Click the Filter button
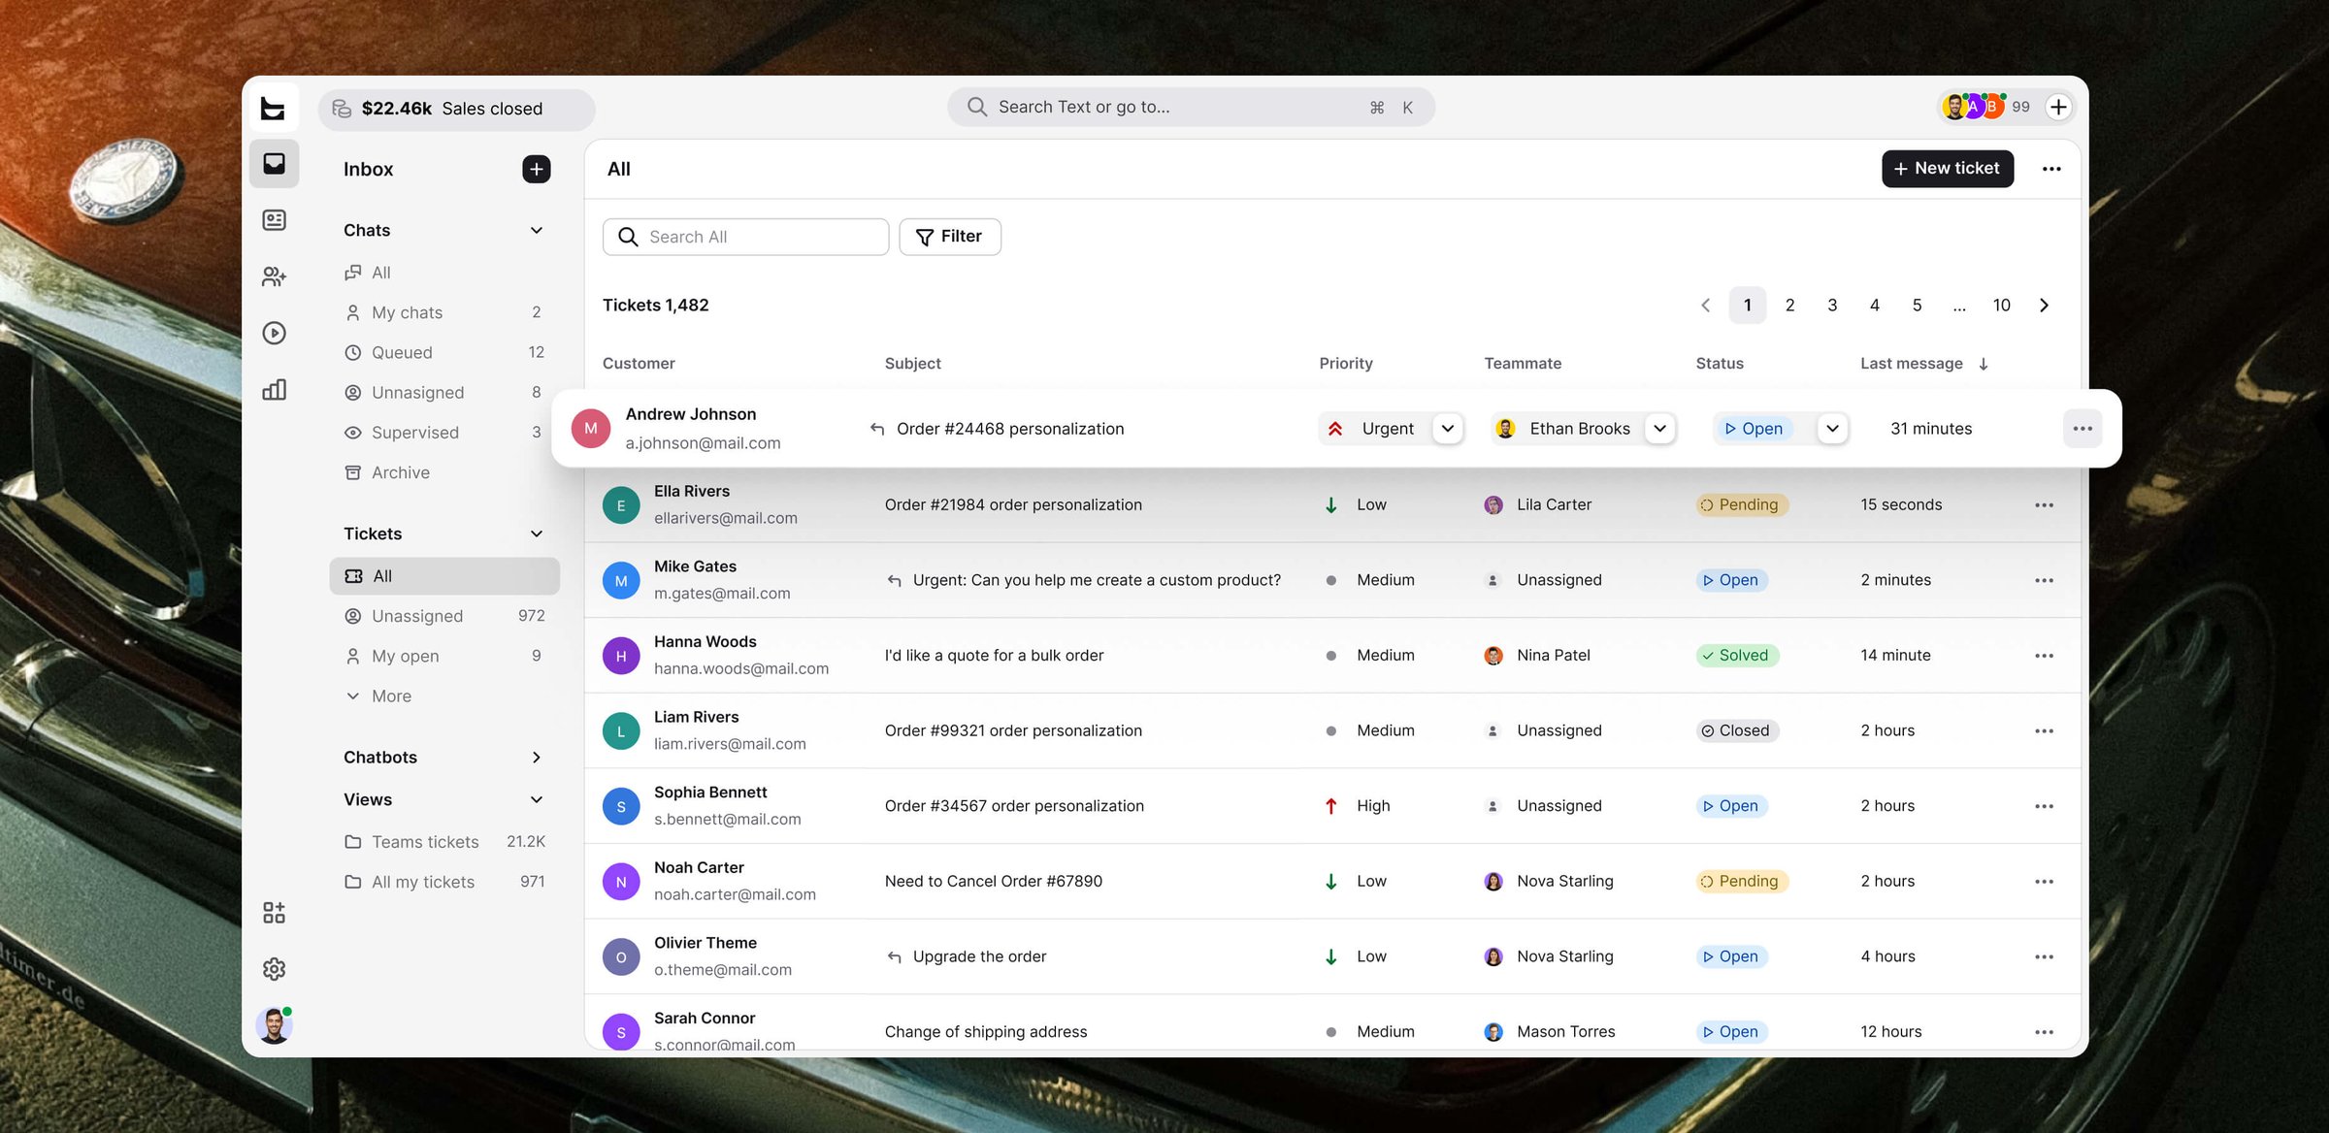The image size is (2329, 1133). pyautogui.click(x=950, y=237)
